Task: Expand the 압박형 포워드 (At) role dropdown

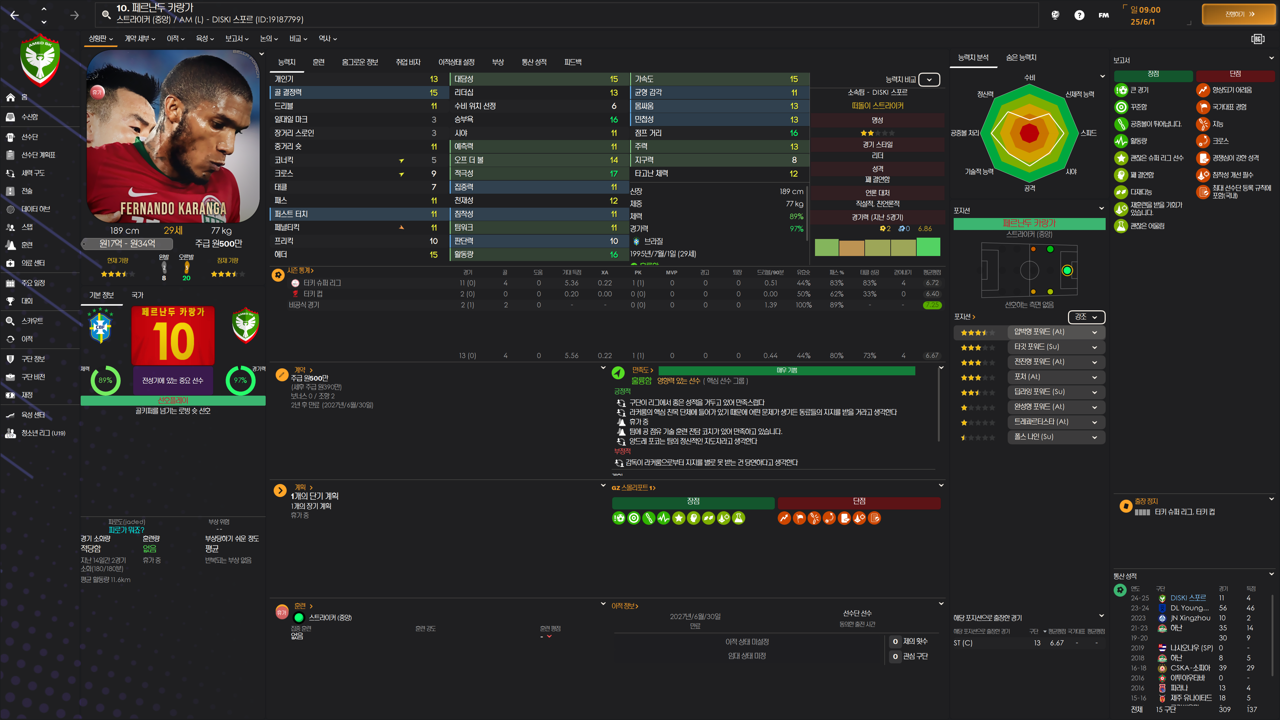Action: click(x=1094, y=332)
